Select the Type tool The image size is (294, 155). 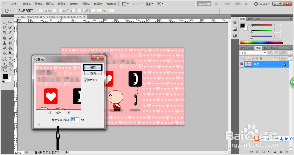(x=10, y=59)
